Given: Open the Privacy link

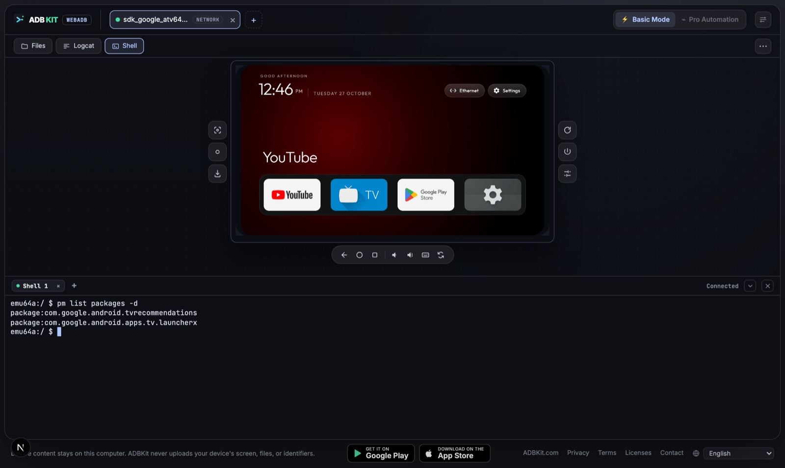Looking at the screenshot, I should [x=578, y=453].
